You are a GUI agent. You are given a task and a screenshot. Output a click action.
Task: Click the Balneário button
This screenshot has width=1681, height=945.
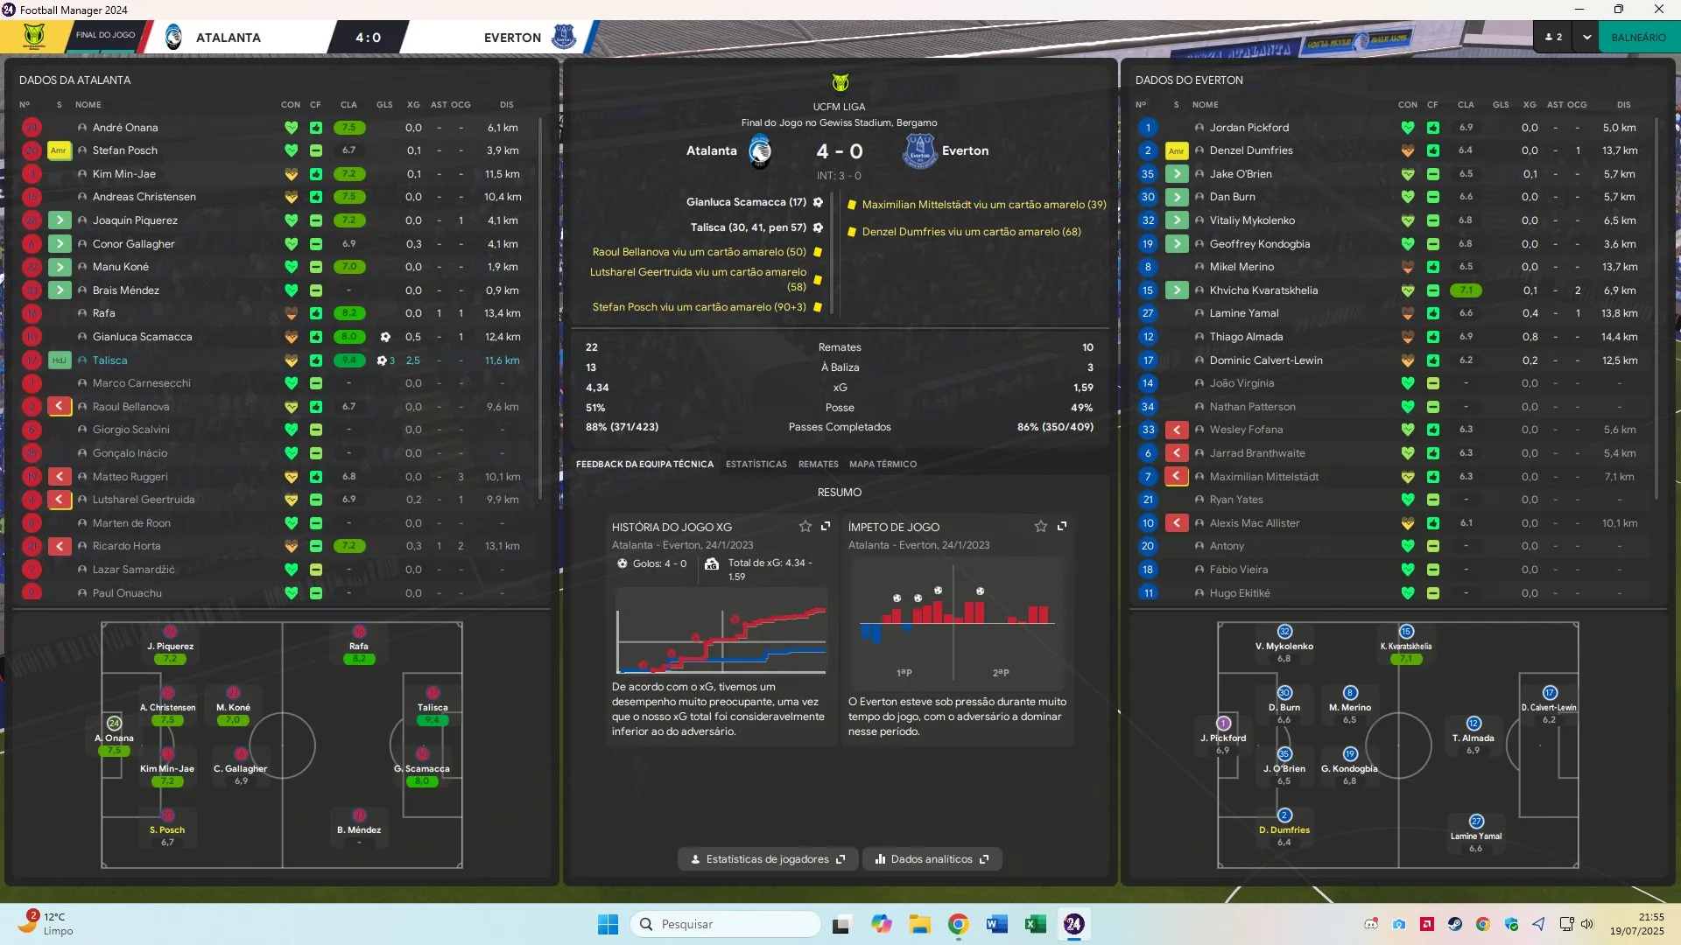click(1638, 38)
